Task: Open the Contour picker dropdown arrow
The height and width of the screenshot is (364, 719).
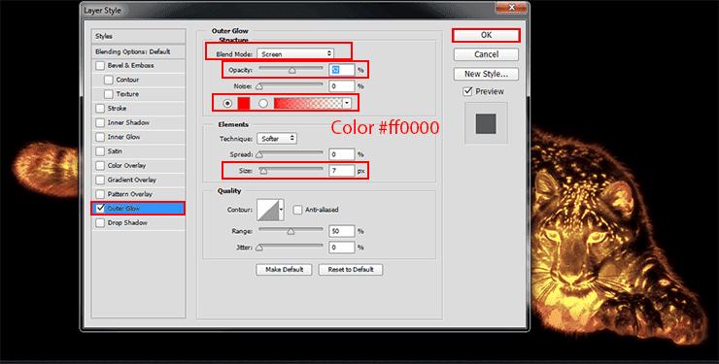Action: (281, 210)
